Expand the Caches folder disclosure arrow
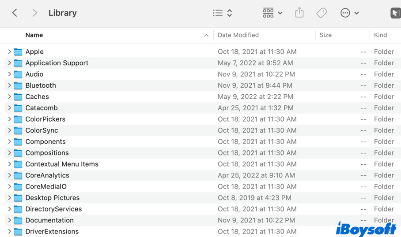Image resolution: width=401 pixels, height=237 pixels. pos(9,96)
